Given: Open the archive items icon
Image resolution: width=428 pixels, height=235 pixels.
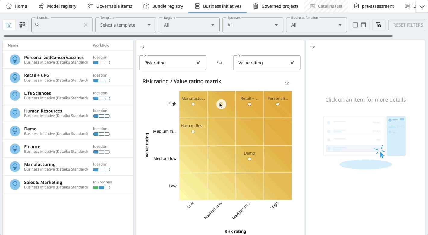Looking at the screenshot, I should click(363, 25).
